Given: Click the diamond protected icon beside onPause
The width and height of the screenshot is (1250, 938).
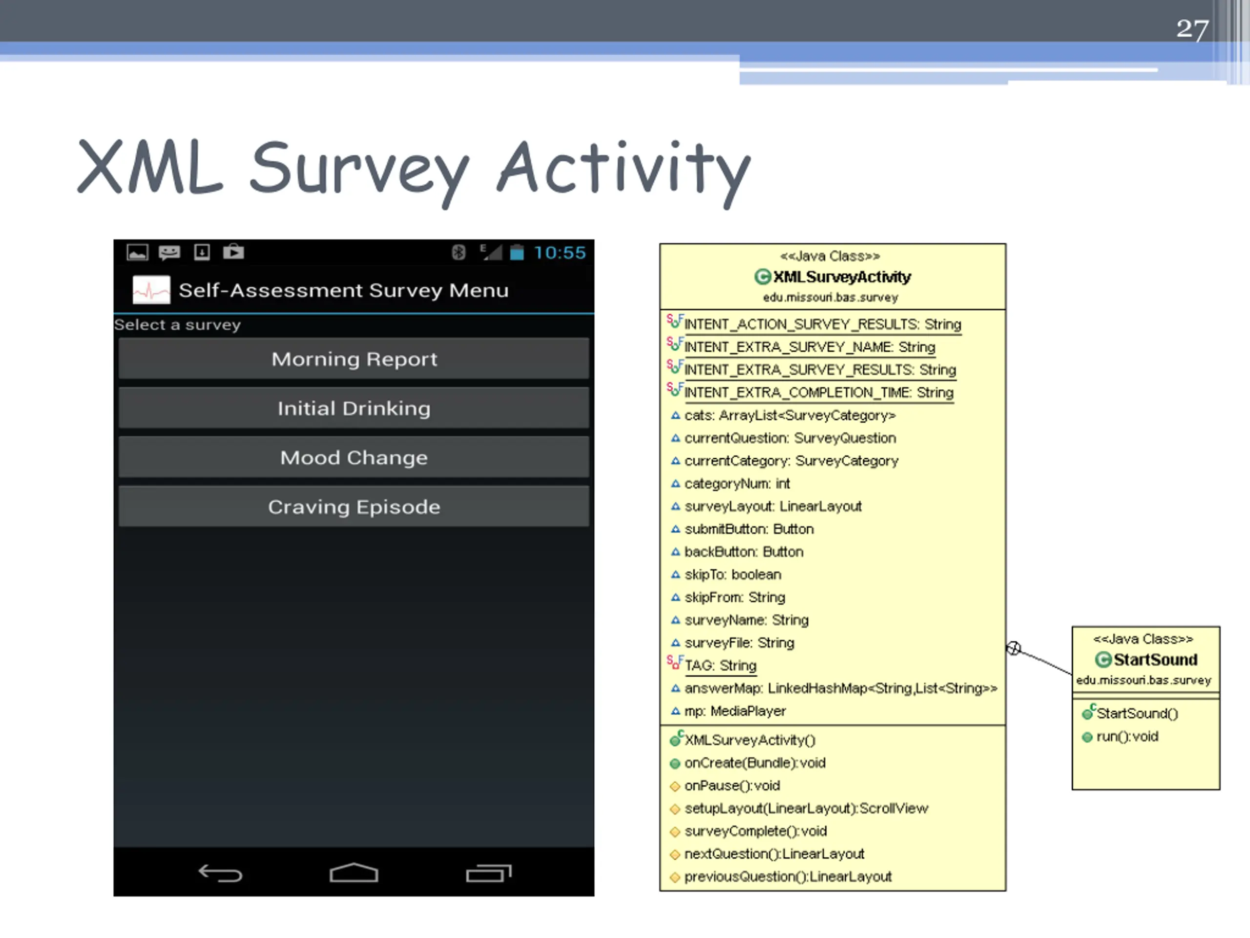Looking at the screenshot, I should (675, 787).
